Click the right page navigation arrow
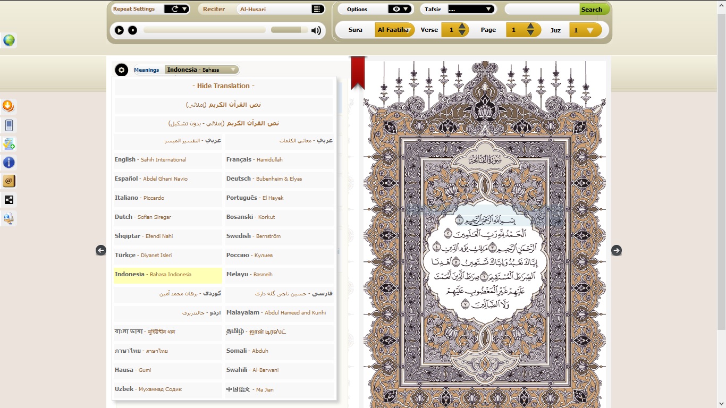Image resolution: width=726 pixels, height=408 pixels. pos(617,250)
